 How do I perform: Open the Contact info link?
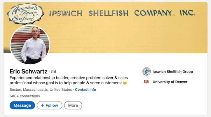pos(86,90)
